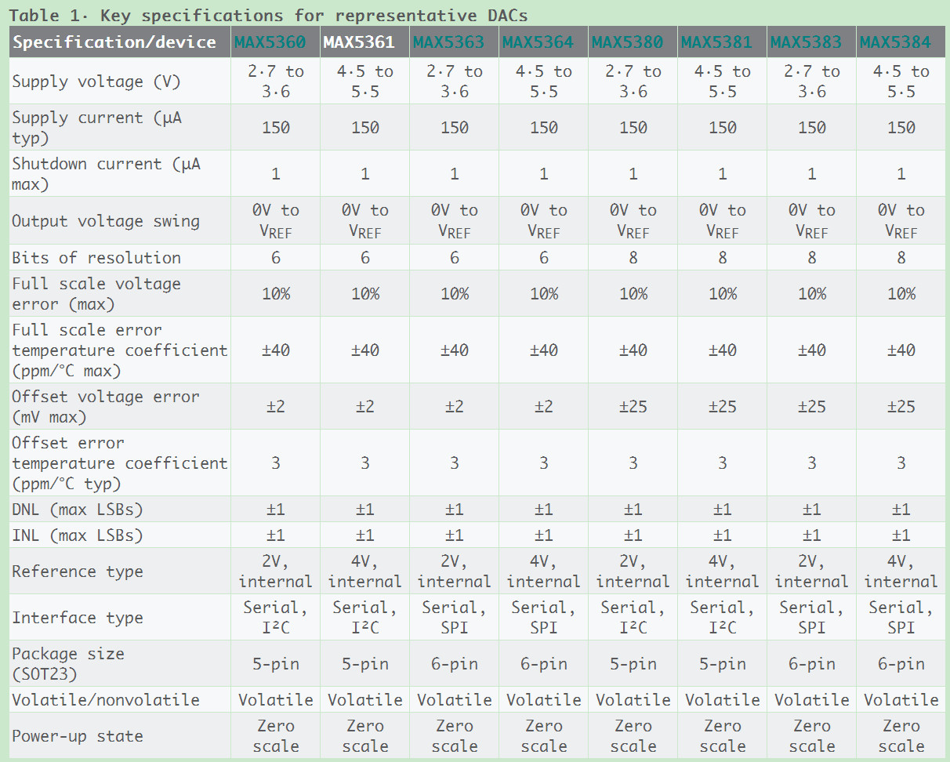The height and width of the screenshot is (762, 950).
Task: Click MAX5380 offset voltage error ±25
Action: click(x=633, y=406)
